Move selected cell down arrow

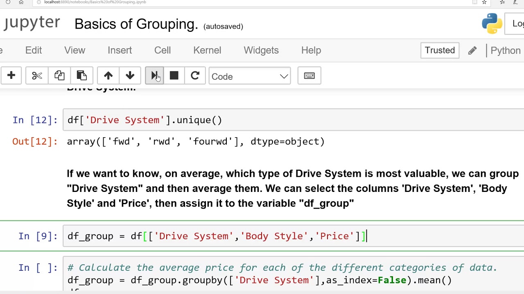tap(130, 76)
